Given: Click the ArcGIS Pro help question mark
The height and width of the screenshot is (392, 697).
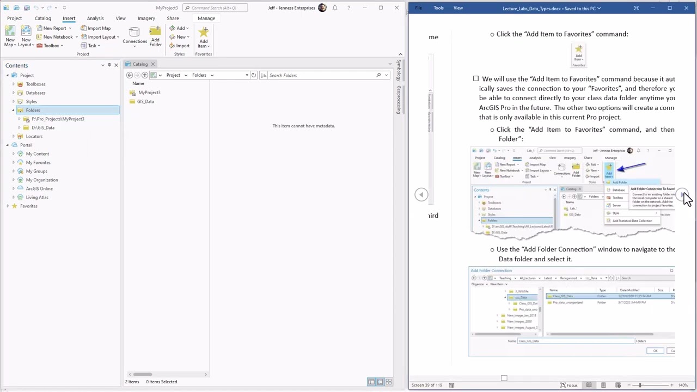Looking at the screenshot, I should tap(348, 8).
